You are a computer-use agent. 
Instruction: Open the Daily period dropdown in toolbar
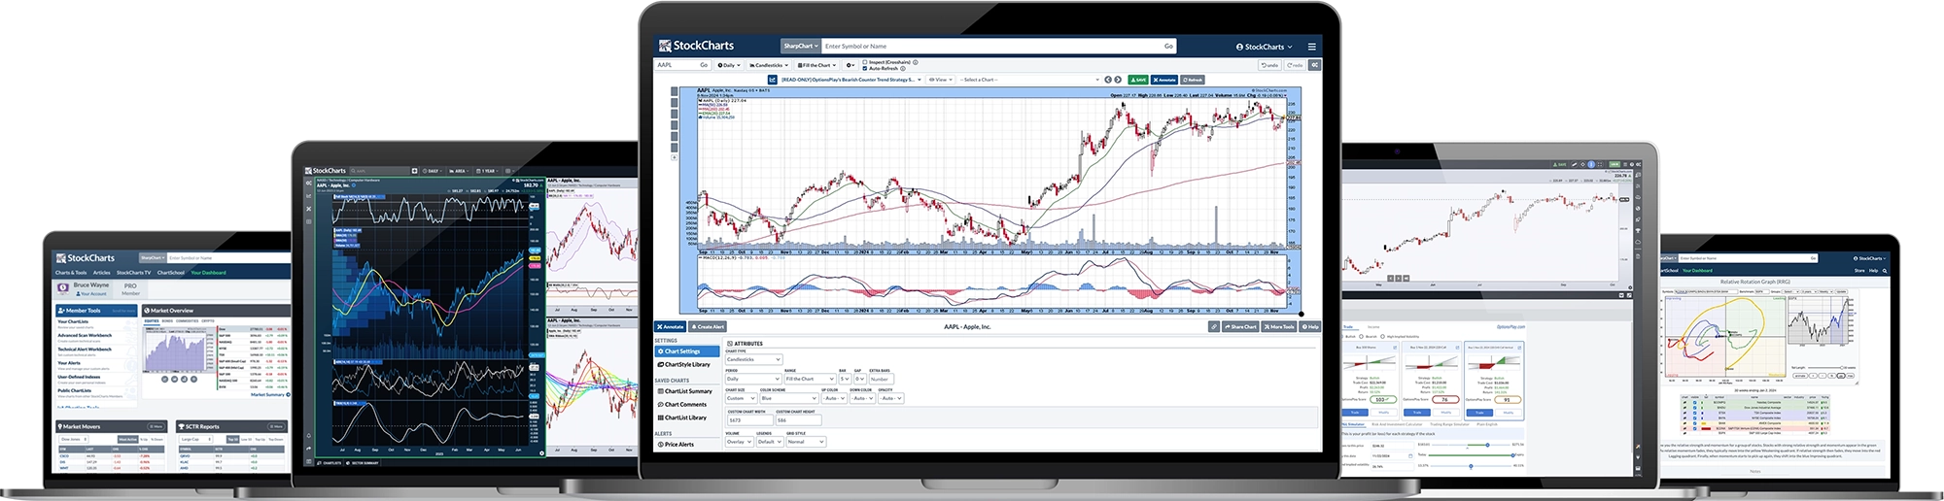click(729, 65)
